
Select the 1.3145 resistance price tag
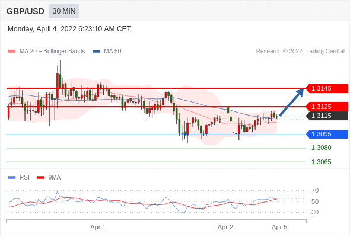point(327,88)
